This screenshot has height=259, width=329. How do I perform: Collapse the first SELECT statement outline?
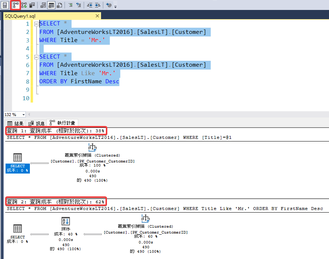pos(36,24)
